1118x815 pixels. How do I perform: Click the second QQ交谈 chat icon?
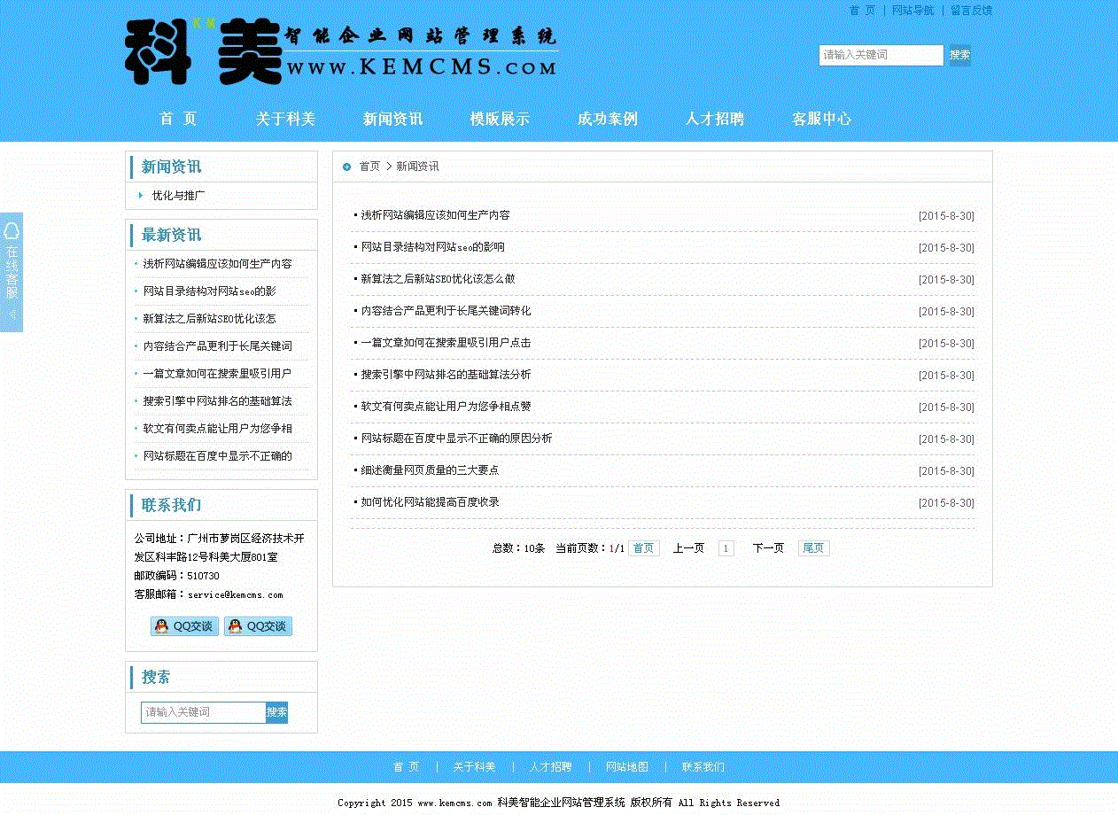coord(258,626)
